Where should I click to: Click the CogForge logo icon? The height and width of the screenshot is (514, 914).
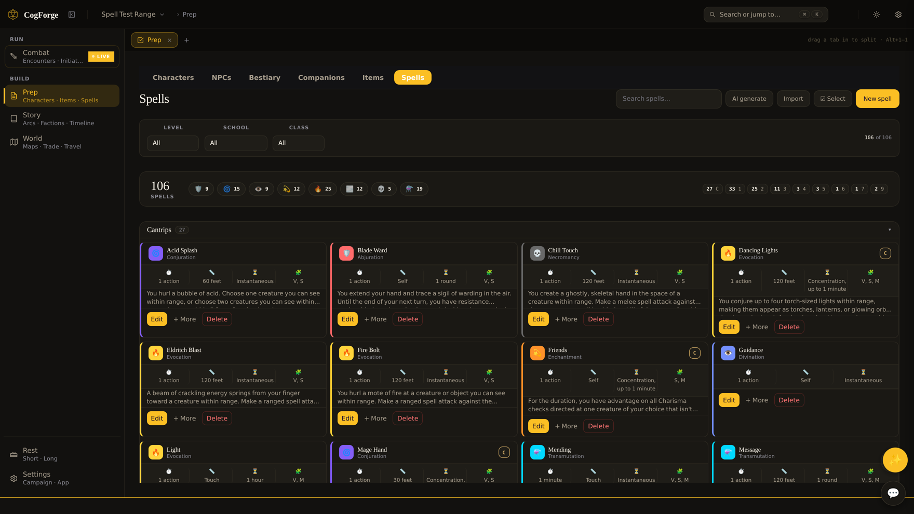click(x=13, y=15)
